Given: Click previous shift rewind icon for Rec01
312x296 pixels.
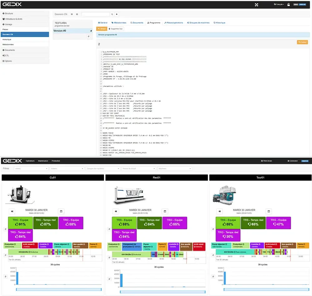Looking at the screenshot, I should [x=116, y=211].
